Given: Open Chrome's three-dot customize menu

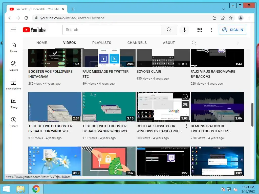Looking at the screenshot, I should tap(249, 18).
